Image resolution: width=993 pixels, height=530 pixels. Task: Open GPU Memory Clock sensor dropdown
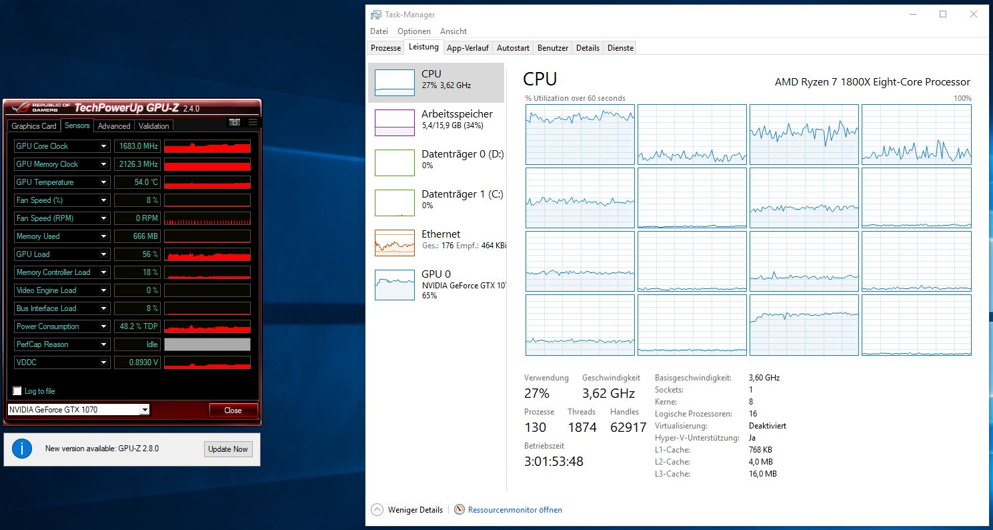pos(104,164)
